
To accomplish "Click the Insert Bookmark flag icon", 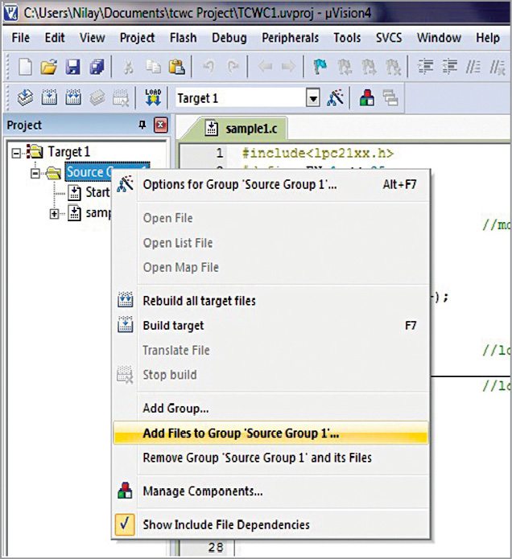I will (320, 68).
